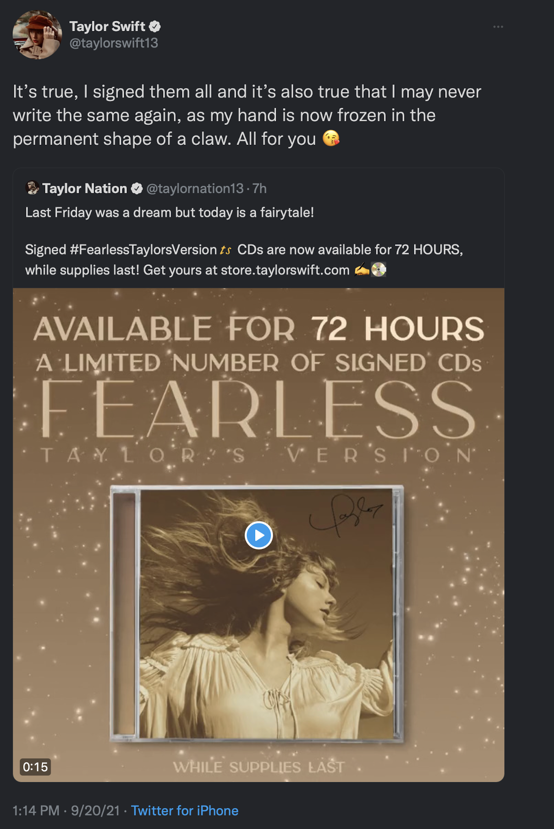
Task: Click the hashtag's ts emoji icon
Action: (225, 250)
